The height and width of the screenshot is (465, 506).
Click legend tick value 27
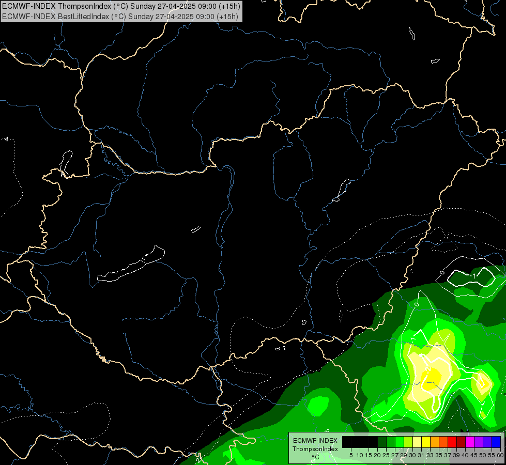pyautogui.click(x=395, y=455)
